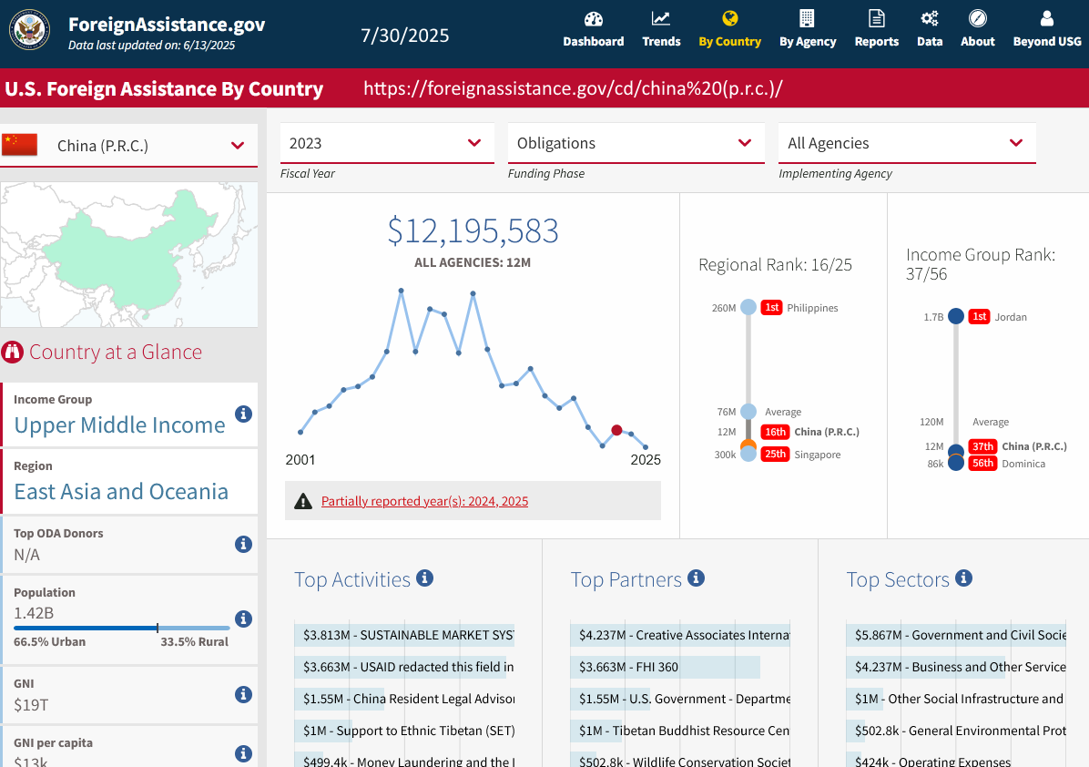Select the USAID redacted activity bar

(404, 667)
